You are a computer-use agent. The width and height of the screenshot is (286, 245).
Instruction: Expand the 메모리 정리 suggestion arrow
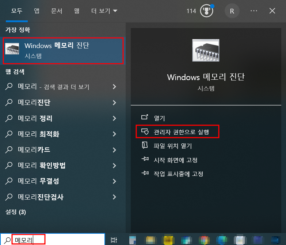[x=114, y=118]
